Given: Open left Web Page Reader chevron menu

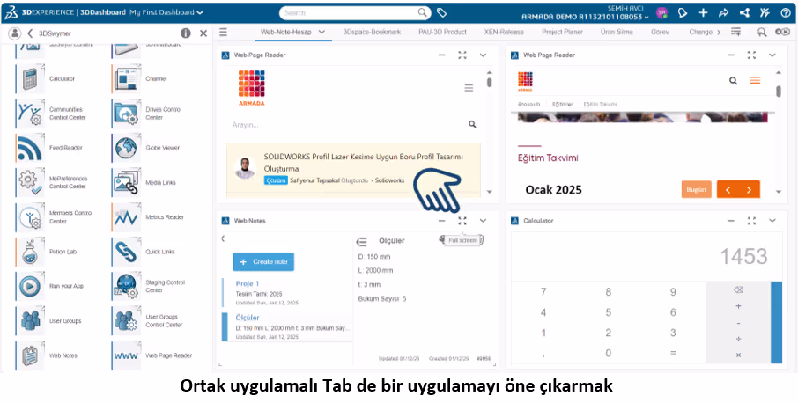Looking at the screenshot, I should (483, 55).
